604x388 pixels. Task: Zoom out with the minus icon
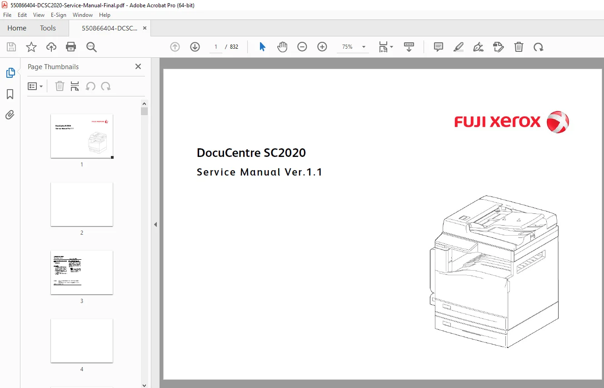[x=302, y=47]
